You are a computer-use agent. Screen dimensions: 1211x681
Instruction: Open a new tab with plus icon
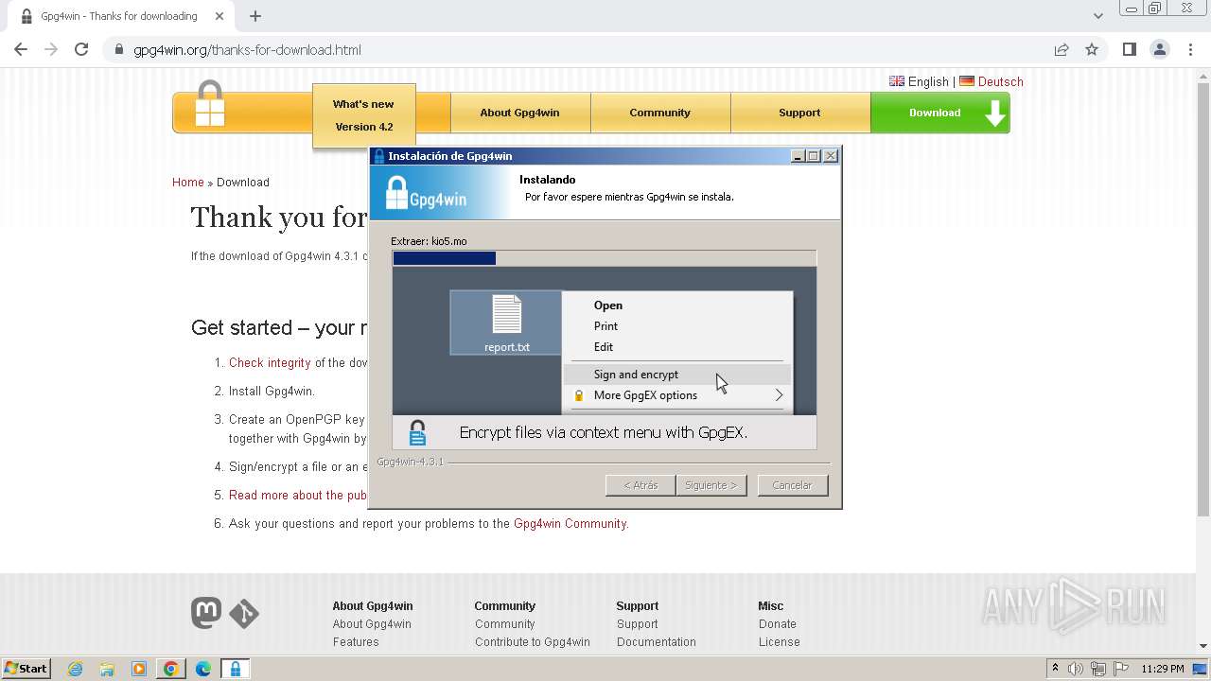coord(255,16)
